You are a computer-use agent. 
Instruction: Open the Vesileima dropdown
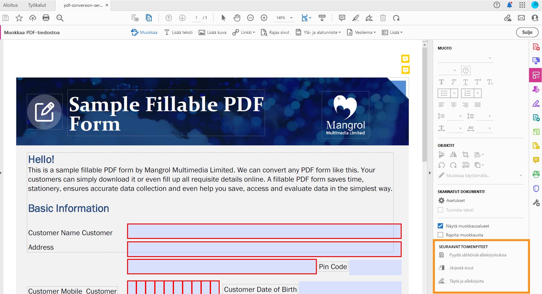pyautogui.click(x=361, y=32)
